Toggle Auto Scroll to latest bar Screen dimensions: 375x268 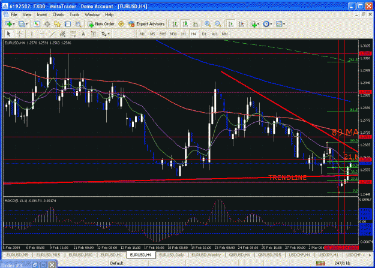(x=231, y=24)
